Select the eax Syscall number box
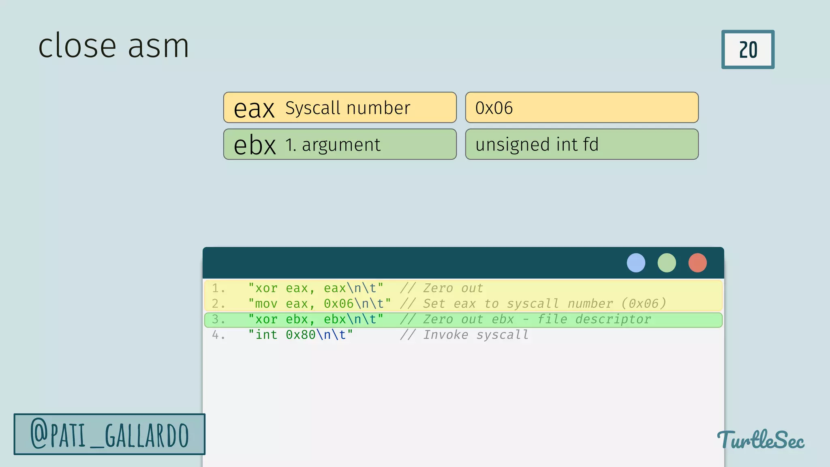Screen dimensions: 830x467 [340, 107]
